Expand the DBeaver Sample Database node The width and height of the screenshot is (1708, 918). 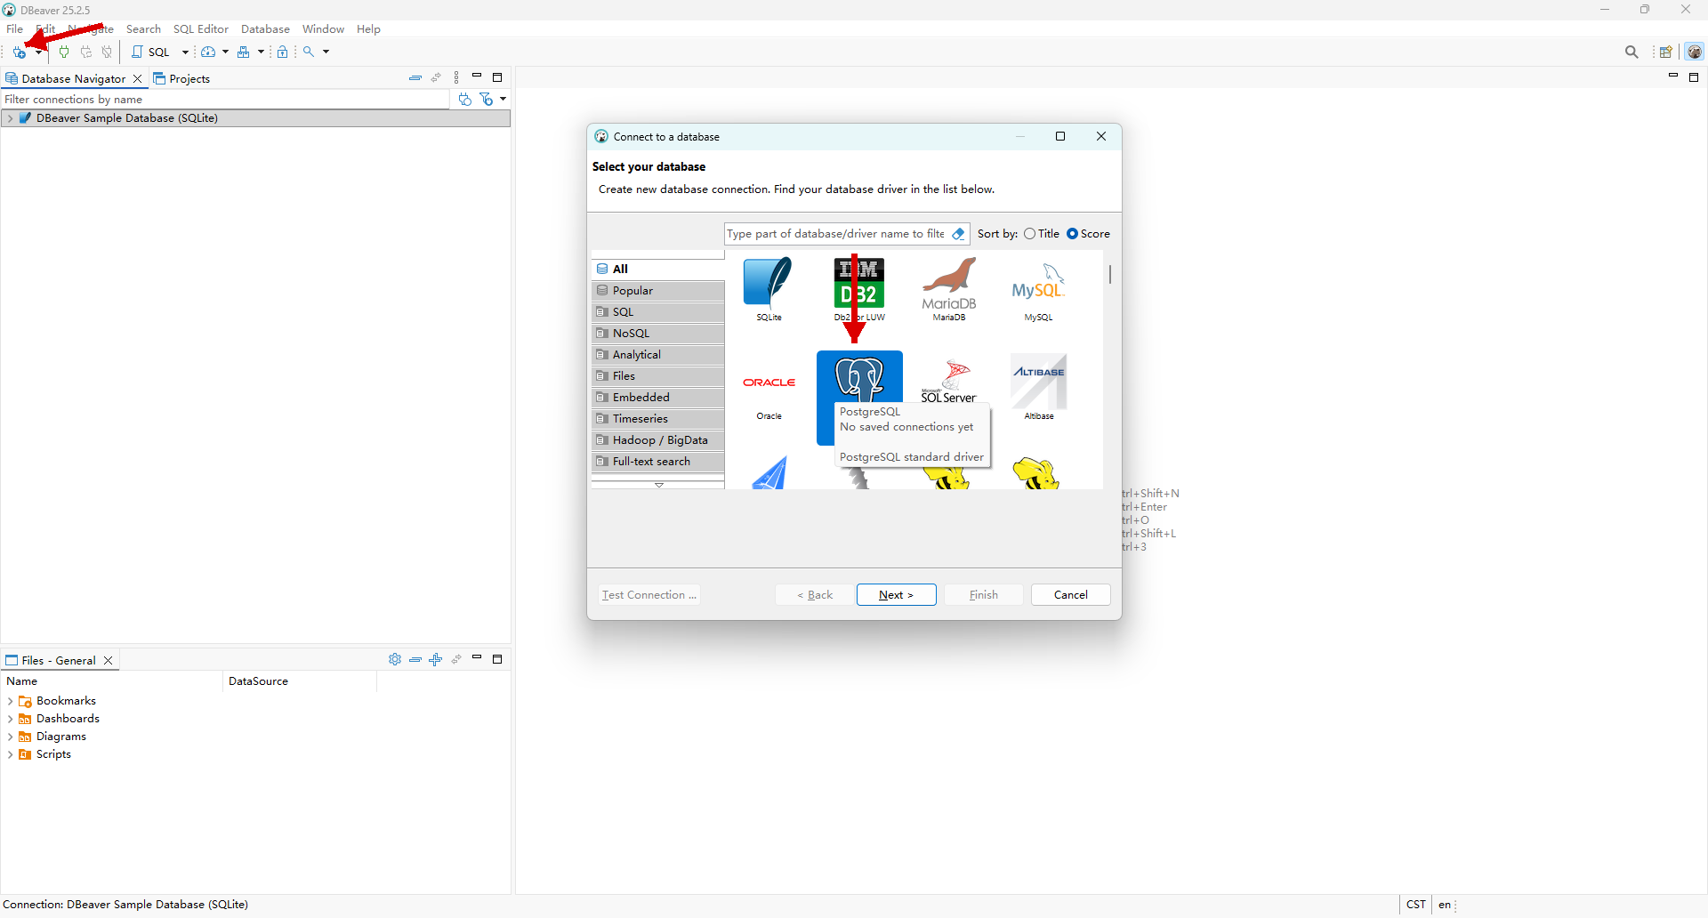(x=10, y=118)
